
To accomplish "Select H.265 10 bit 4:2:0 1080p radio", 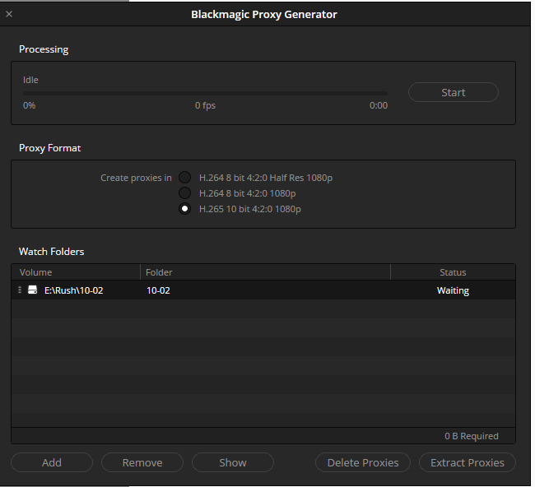I will [x=185, y=209].
